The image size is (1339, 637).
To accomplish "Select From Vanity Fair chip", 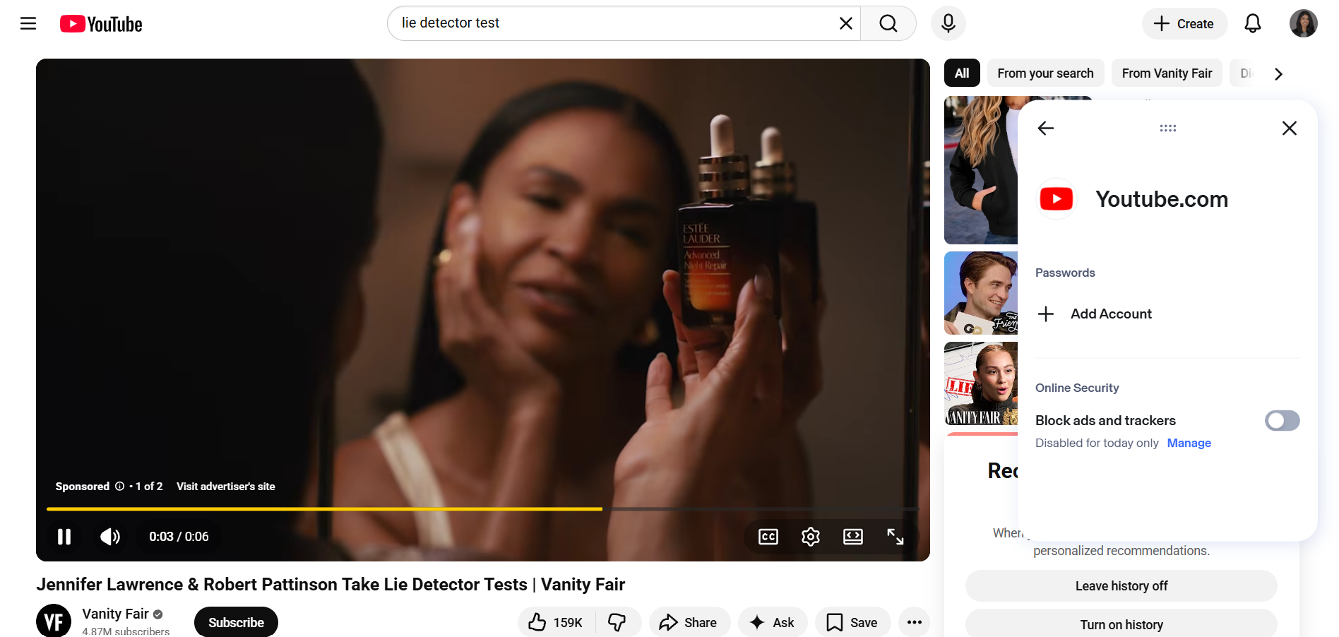I will 1167,73.
